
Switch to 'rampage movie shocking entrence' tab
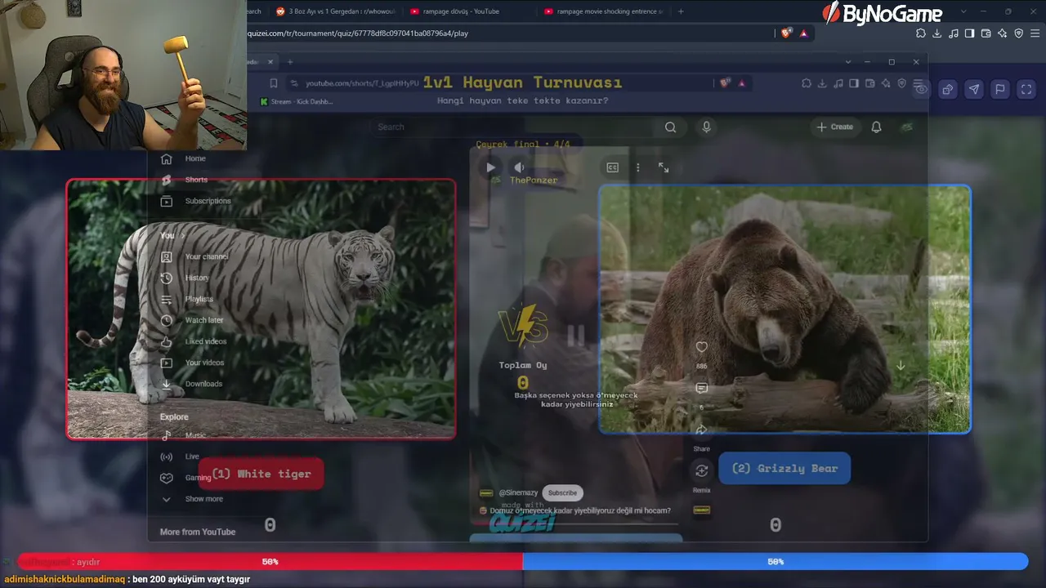pyautogui.click(x=603, y=11)
